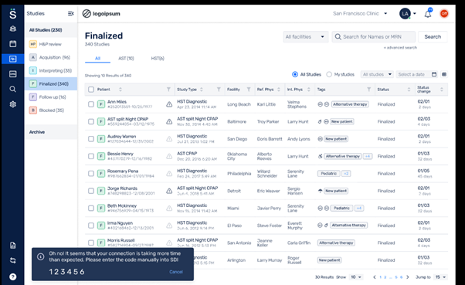The width and height of the screenshot is (465, 285).
Task: Select the All Studies radio button
Action: pyautogui.click(x=295, y=74)
